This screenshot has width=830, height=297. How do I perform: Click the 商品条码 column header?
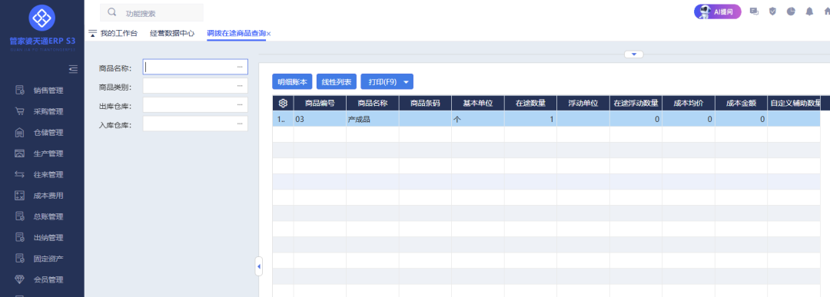(425, 103)
